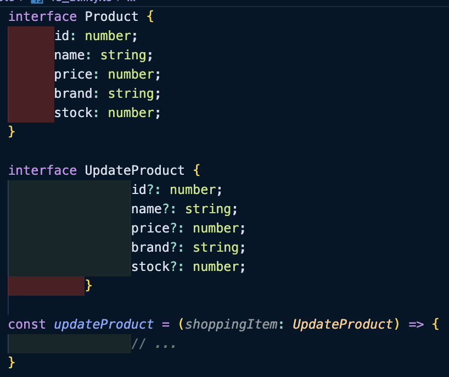Click the updateProduct function name

coord(104,325)
